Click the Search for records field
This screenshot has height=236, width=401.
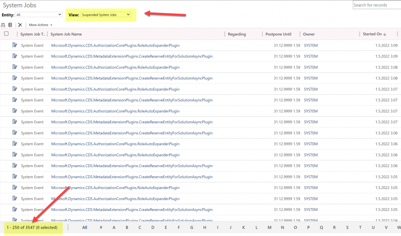click(x=377, y=5)
